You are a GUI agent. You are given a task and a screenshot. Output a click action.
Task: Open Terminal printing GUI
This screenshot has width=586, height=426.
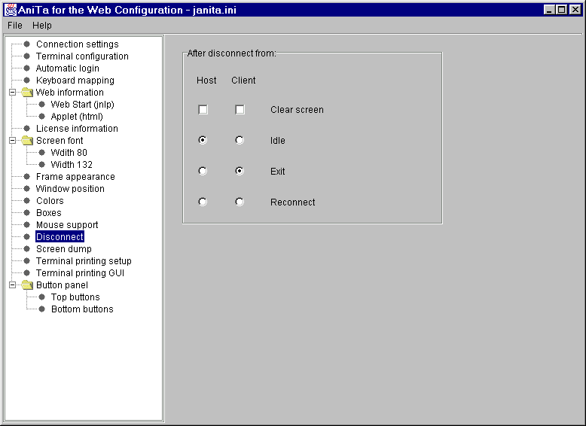(80, 273)
